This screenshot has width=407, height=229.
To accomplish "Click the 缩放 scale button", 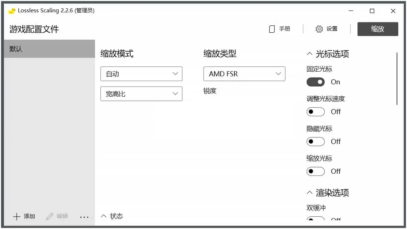I will (378, 29).
